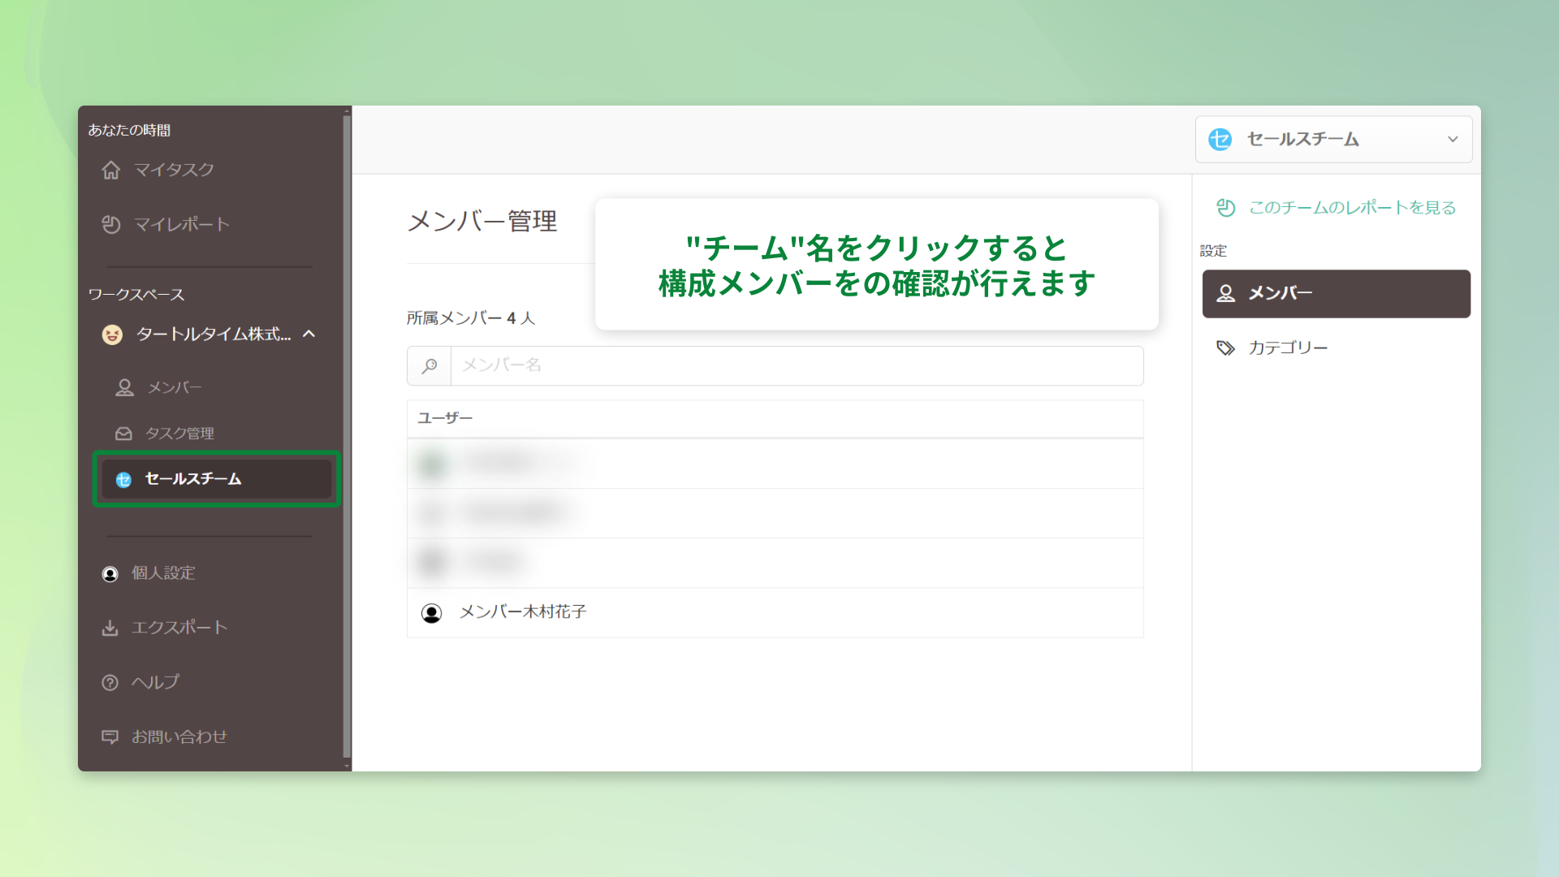This screenshot has height=877, width=1559.
Task: Click the person icon beside sidebar メンバー
Action: tap(124, 388)
